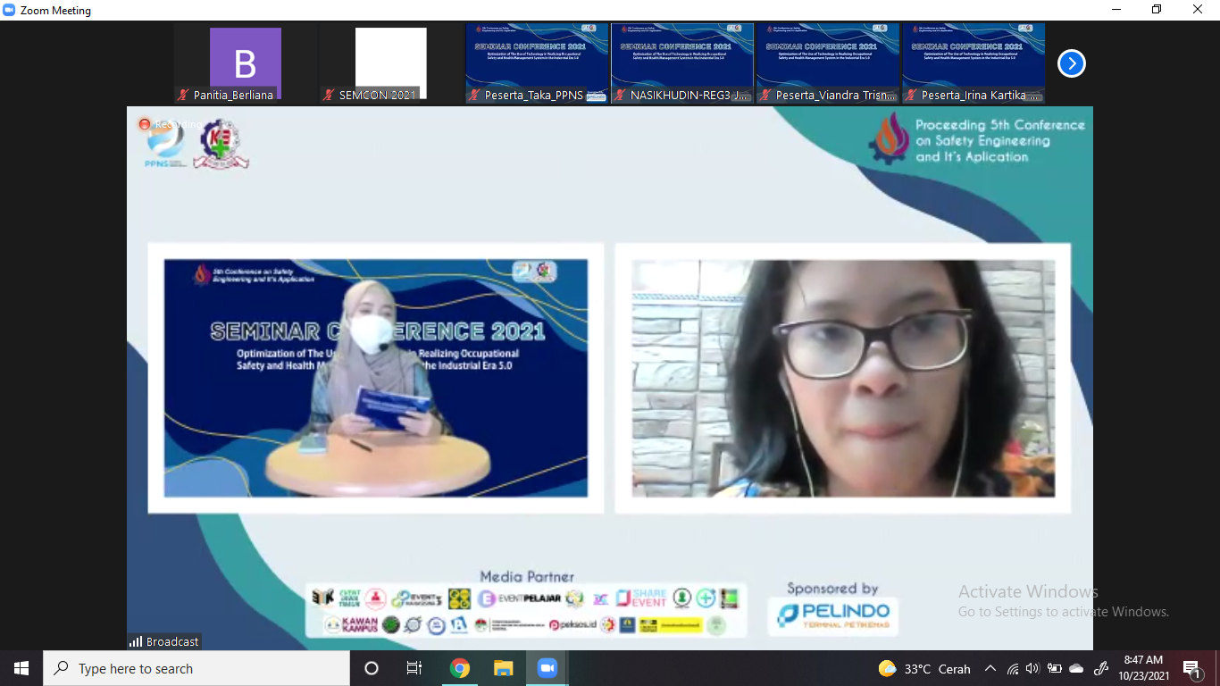1220x686 pixels.
Task: Open the 33°C Cerah weather widget
Action: coord(924,669)
